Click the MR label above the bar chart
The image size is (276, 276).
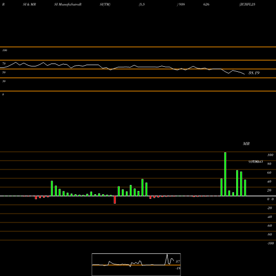[x=246, y=144]
